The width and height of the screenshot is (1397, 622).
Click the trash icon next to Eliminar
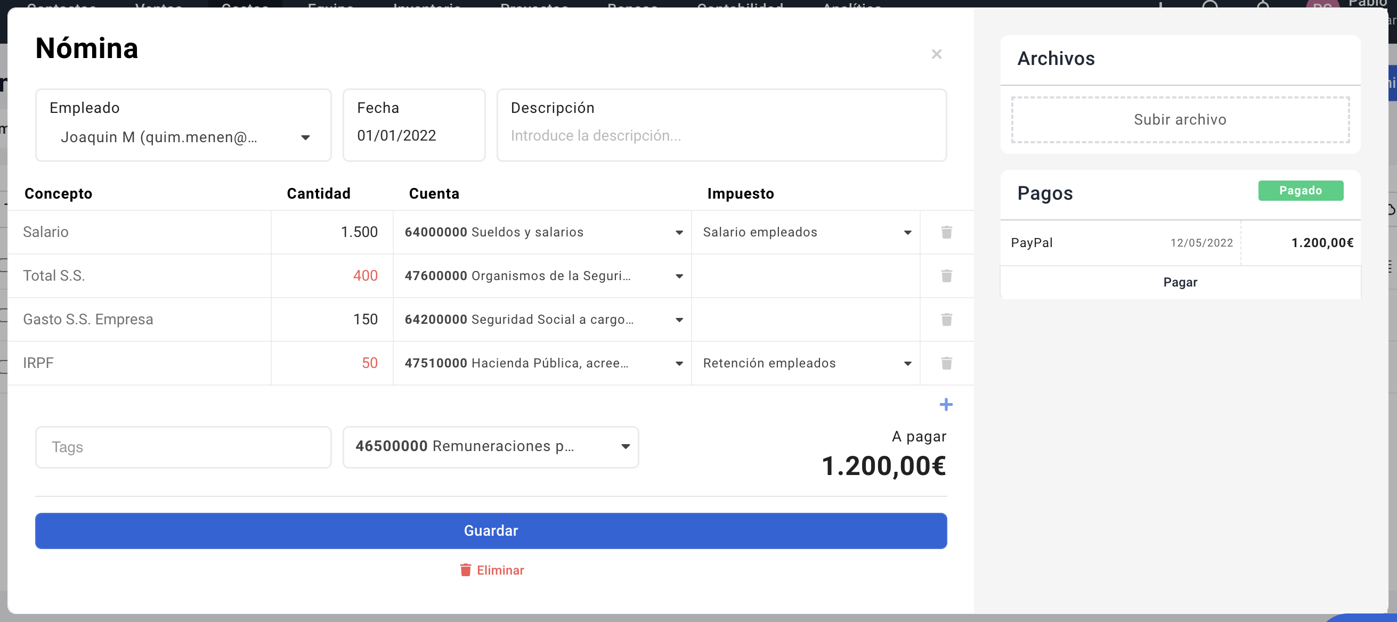point(465,570)
